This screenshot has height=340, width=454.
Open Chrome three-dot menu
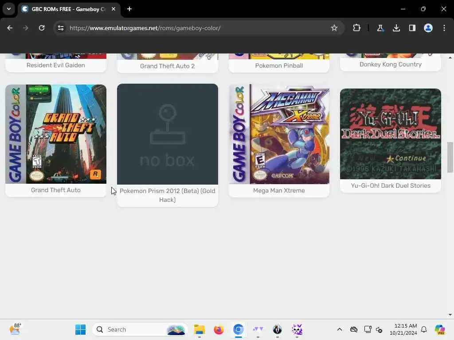point(444,28)
